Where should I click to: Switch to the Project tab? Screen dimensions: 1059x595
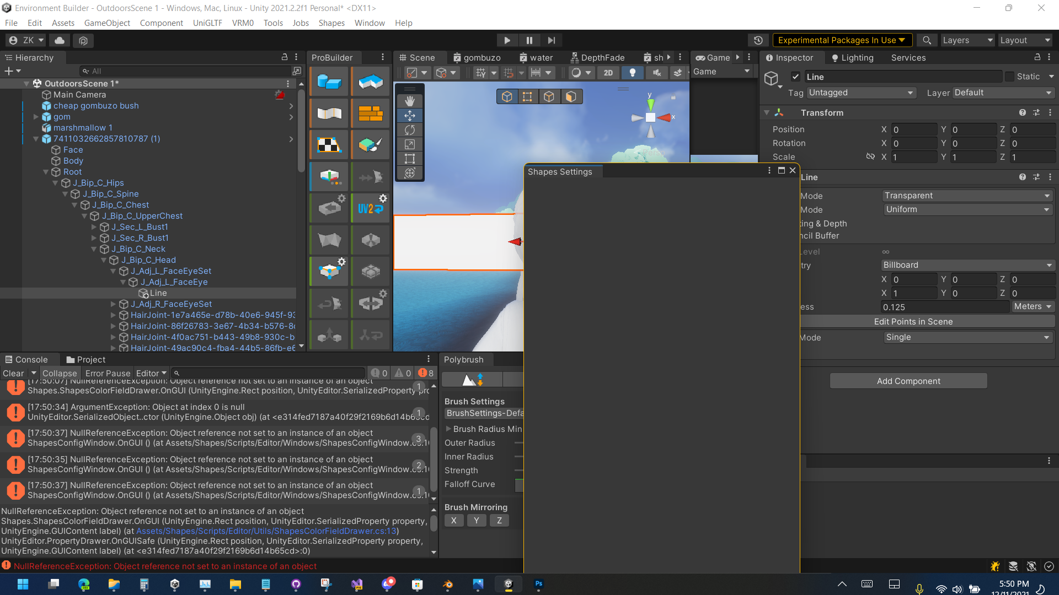[85, 359]
